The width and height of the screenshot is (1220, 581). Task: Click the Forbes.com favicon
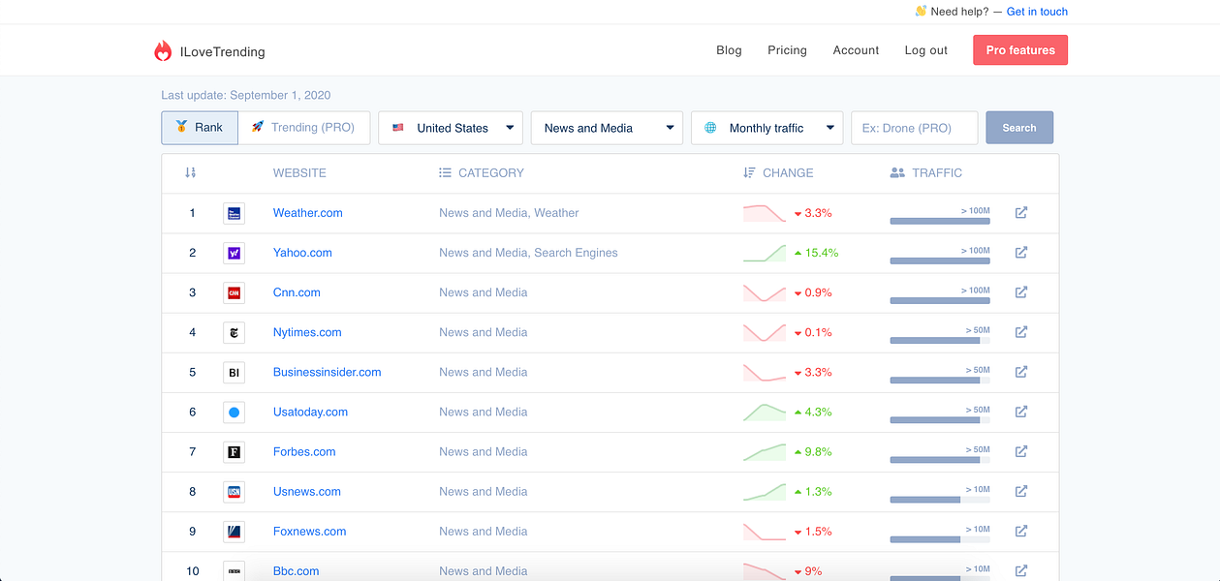(x=234, y=451)
